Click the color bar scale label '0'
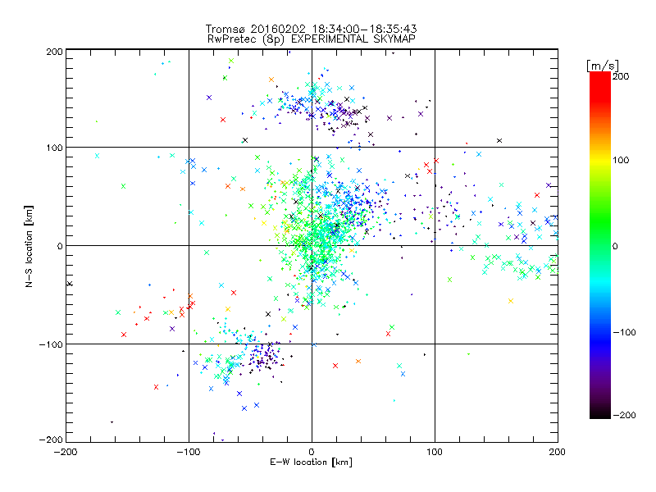 [615, 246]
